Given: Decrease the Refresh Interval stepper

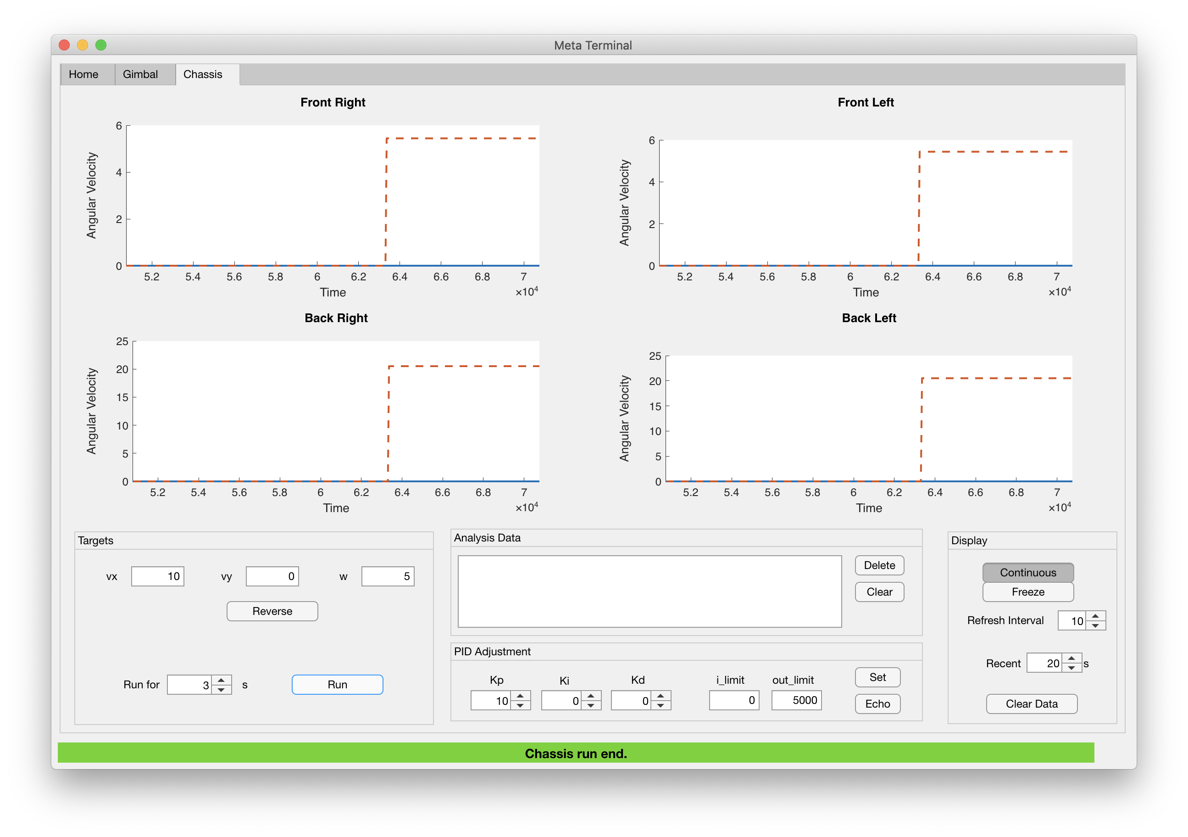Looking at the screenshot, I should click(1095, 625).
